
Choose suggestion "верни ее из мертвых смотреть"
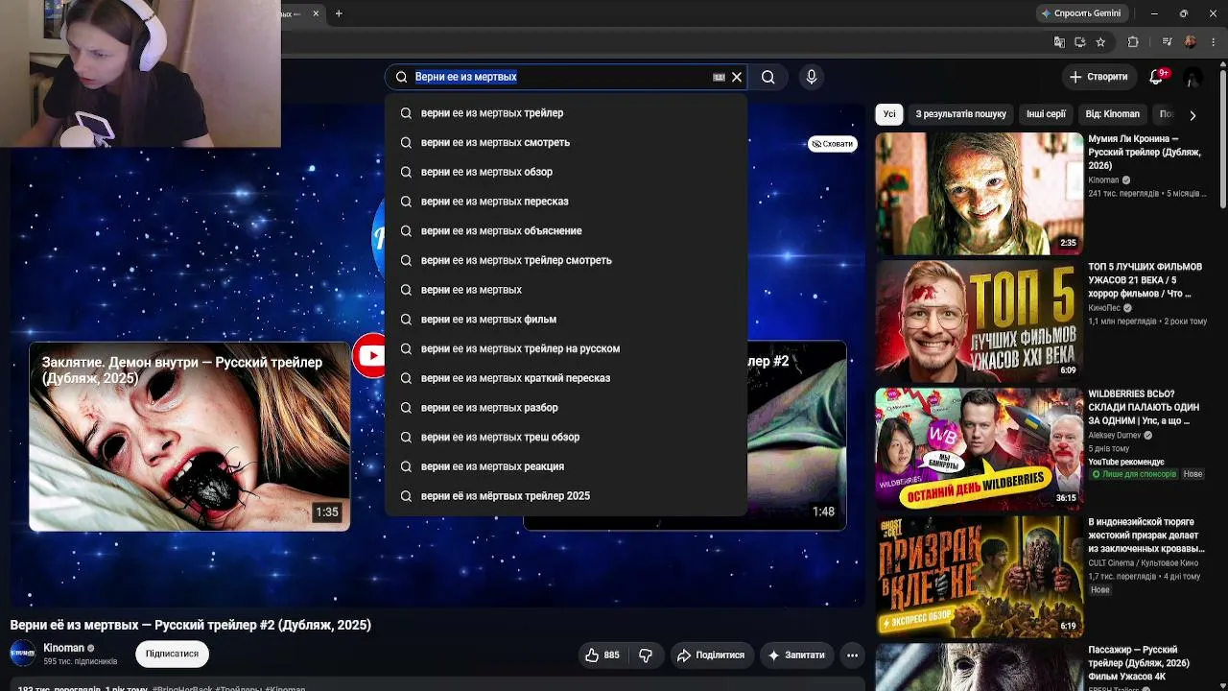[566, 142]
